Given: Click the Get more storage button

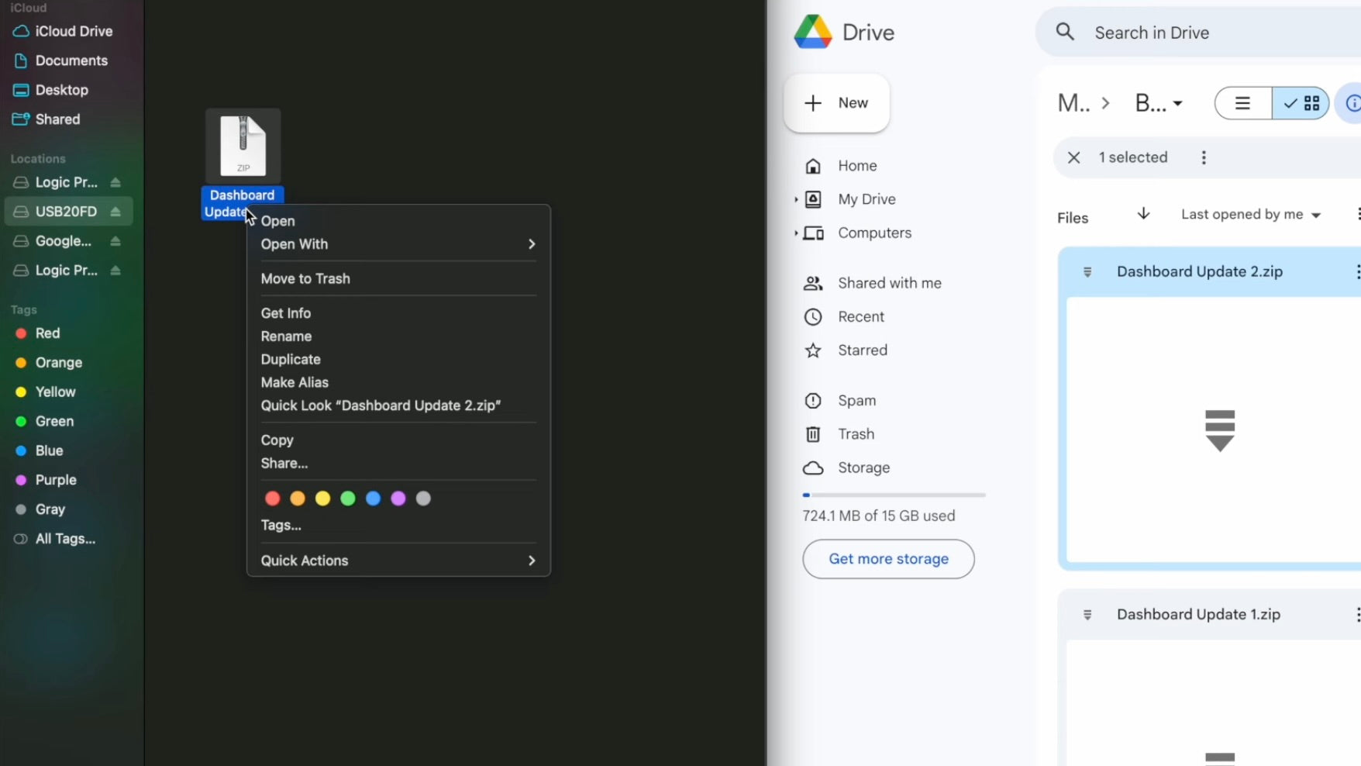Looking at the screenshot, I should coord(888,559).
